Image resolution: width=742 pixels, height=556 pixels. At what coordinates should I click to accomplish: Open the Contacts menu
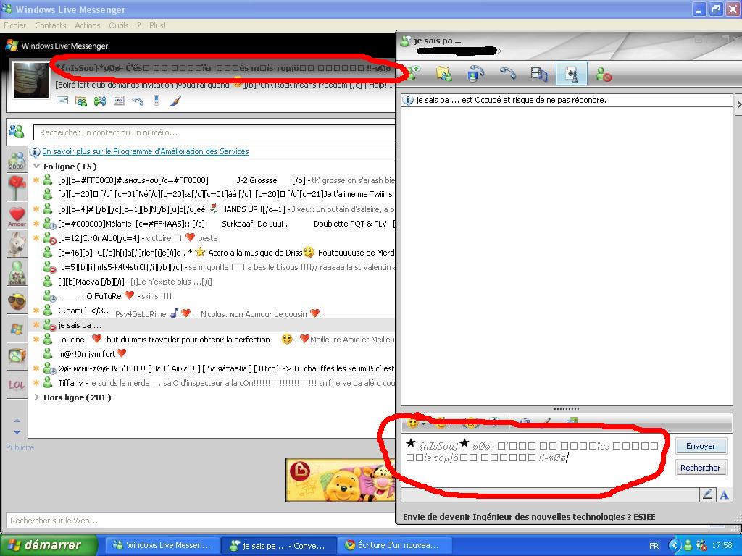(x=50, y=25)
